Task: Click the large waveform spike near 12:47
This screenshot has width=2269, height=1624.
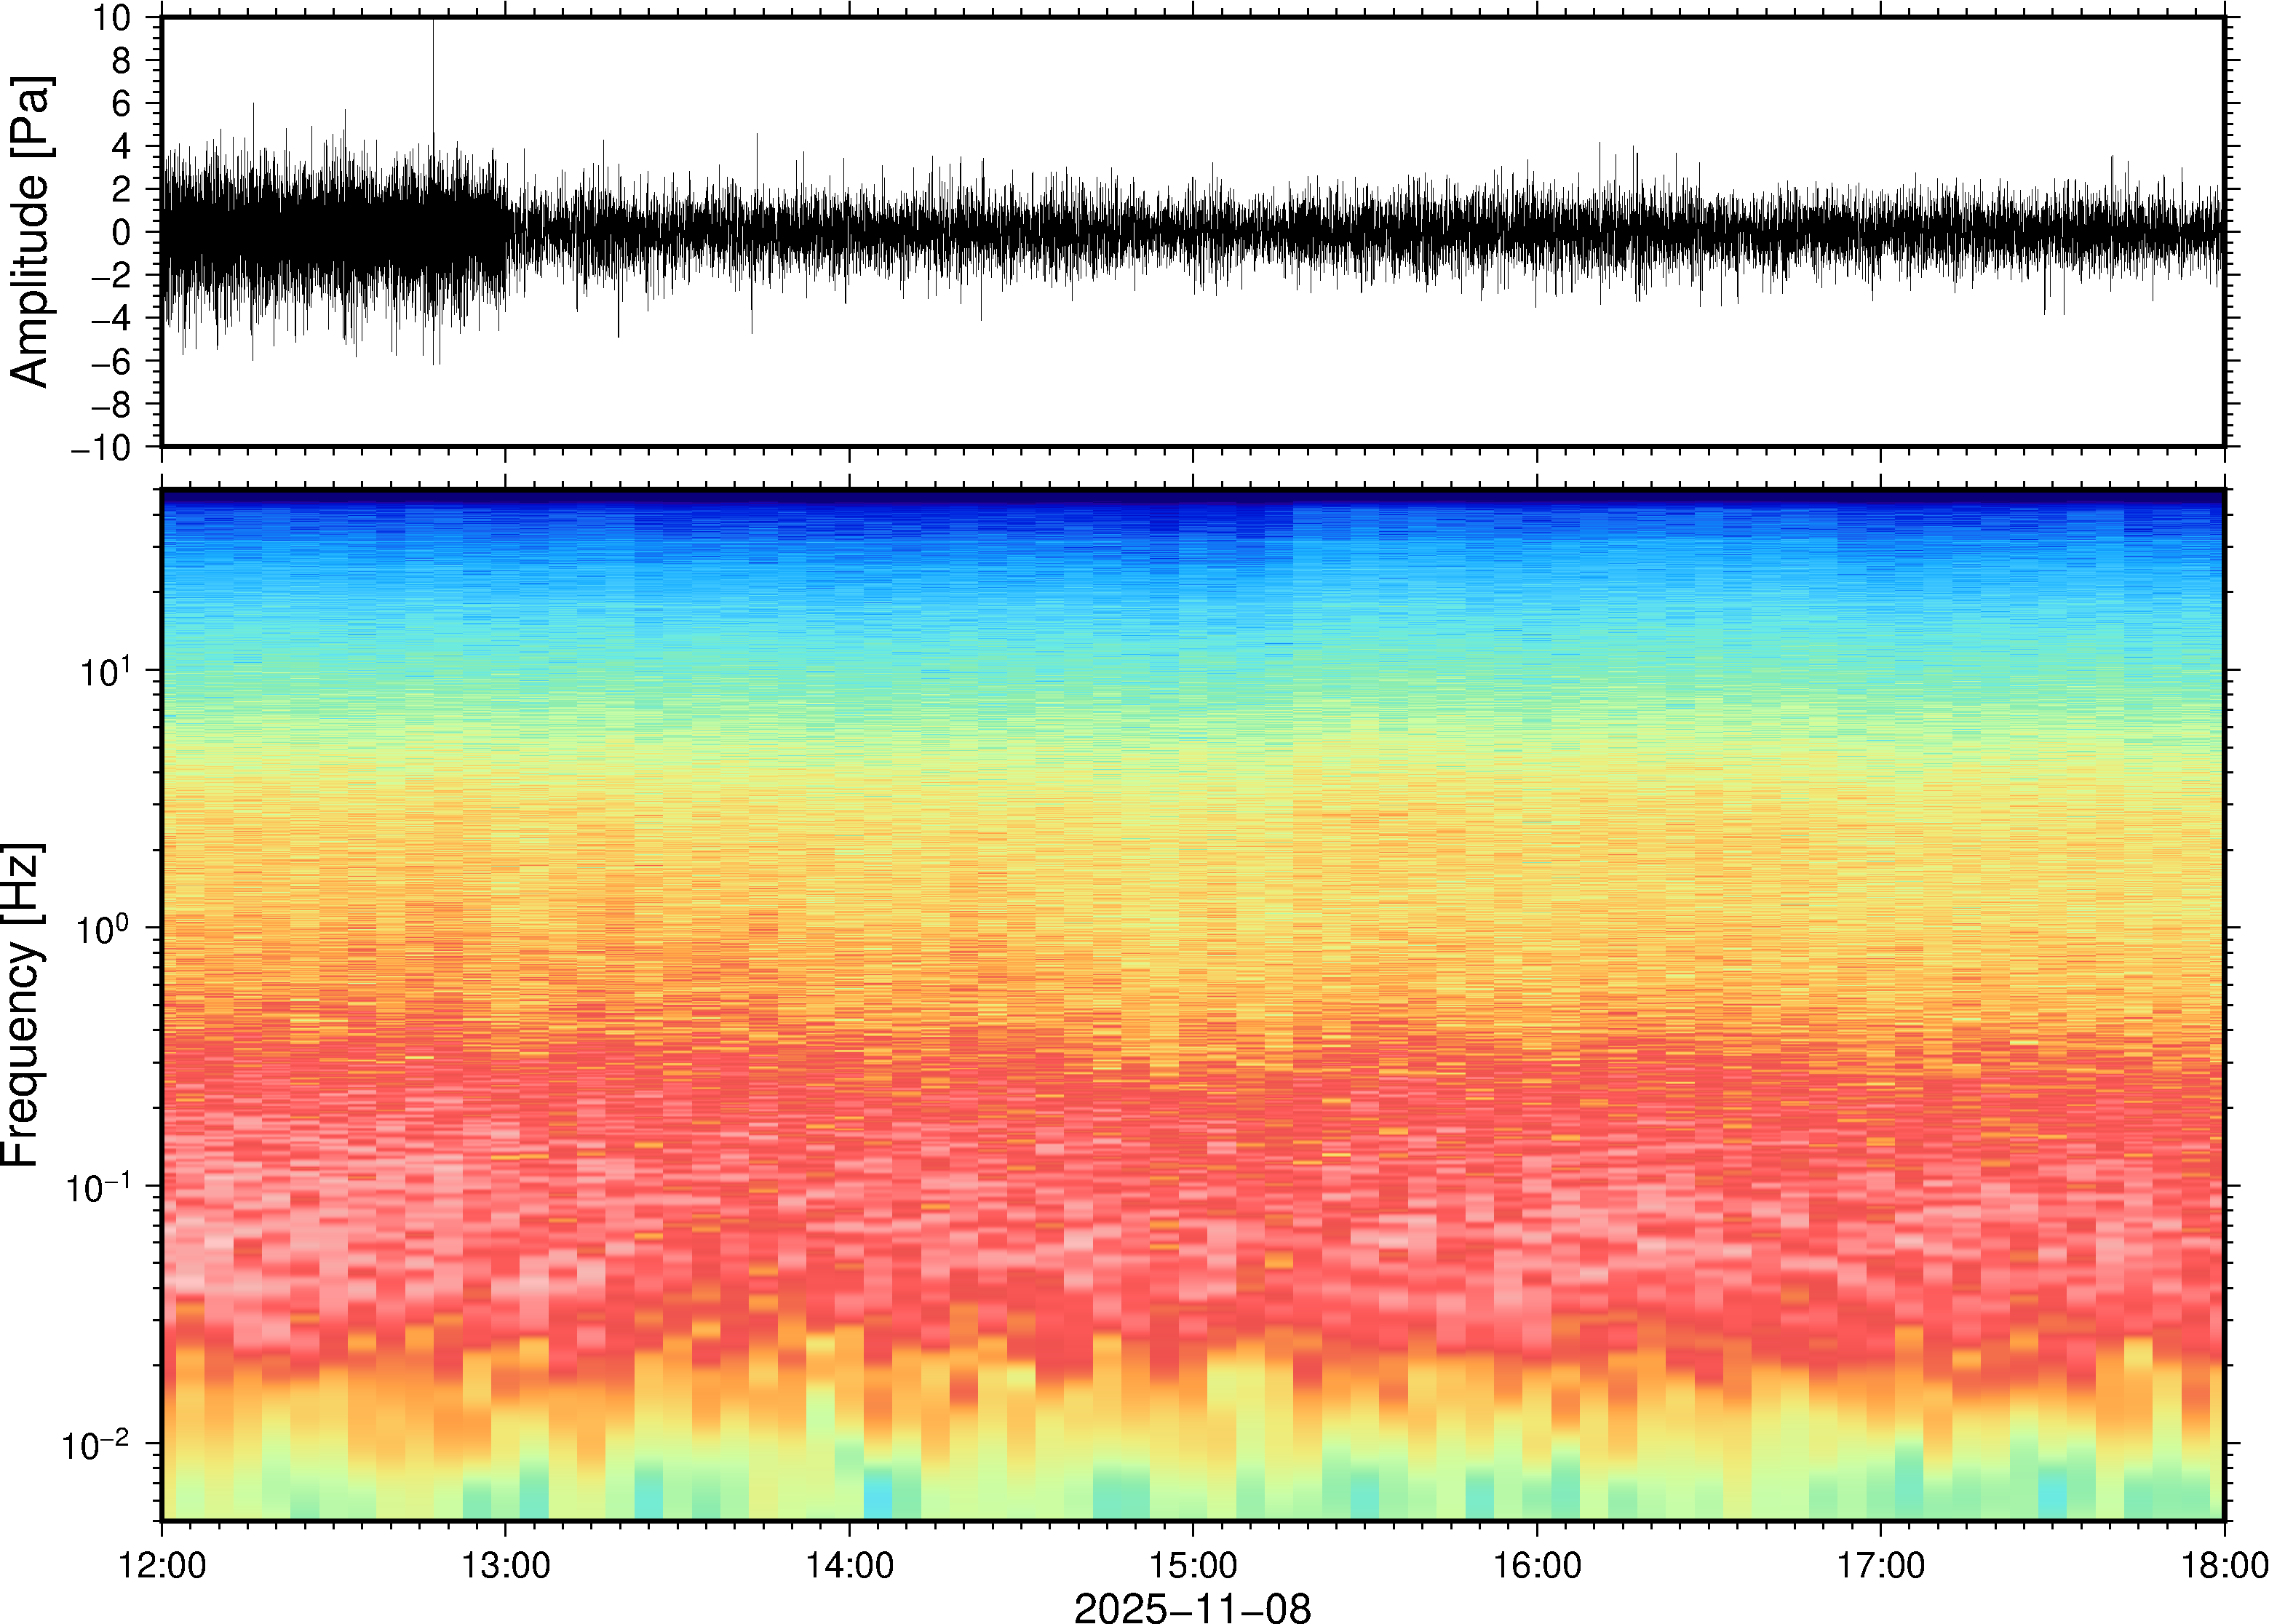Action: point(433,70)
